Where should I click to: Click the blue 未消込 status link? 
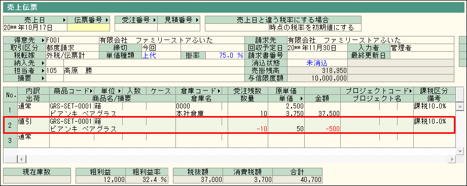point(317,63)
